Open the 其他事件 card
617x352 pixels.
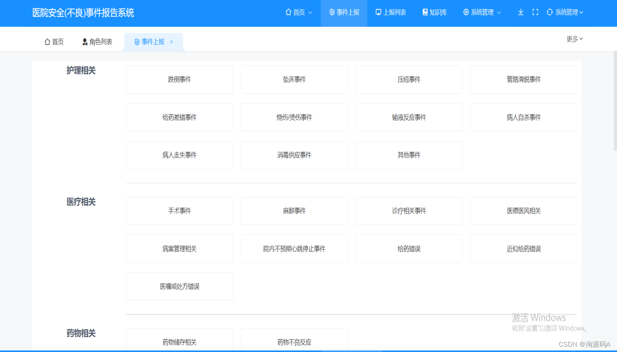pyautogui.click(x=409, y=155)
